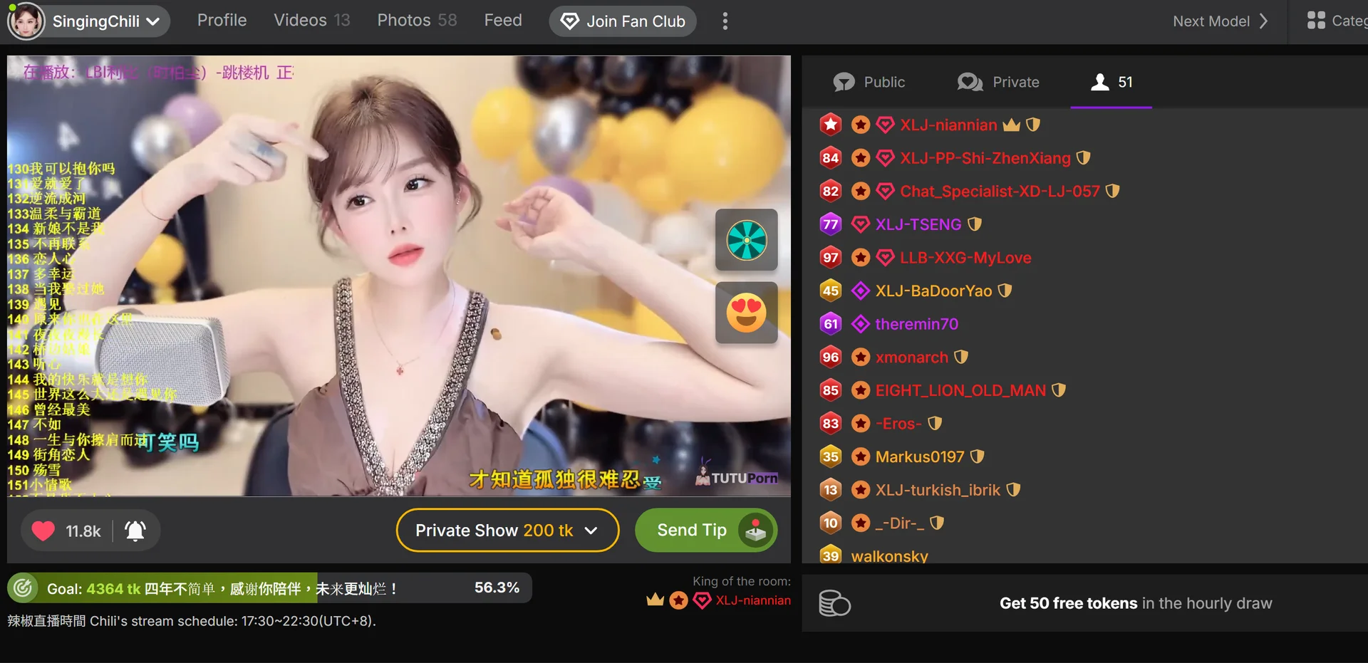Click the red heart favorite icon

click(x=43, y=531)
